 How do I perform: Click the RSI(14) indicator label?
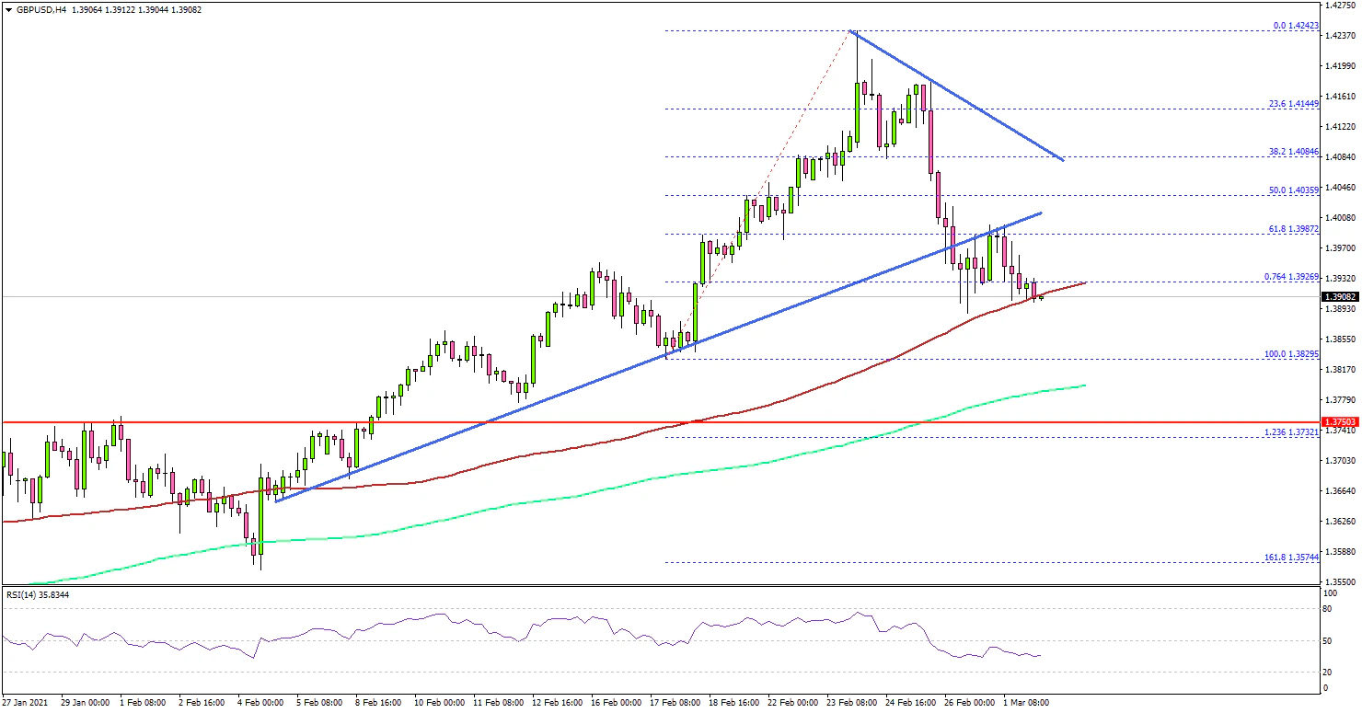pos(38,595)
